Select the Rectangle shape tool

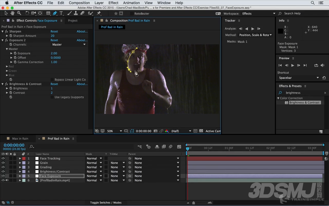click(x=48, y=13)
